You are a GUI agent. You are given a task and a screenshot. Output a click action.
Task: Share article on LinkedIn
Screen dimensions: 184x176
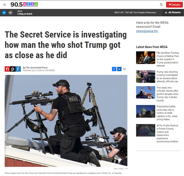pos(119,69)
